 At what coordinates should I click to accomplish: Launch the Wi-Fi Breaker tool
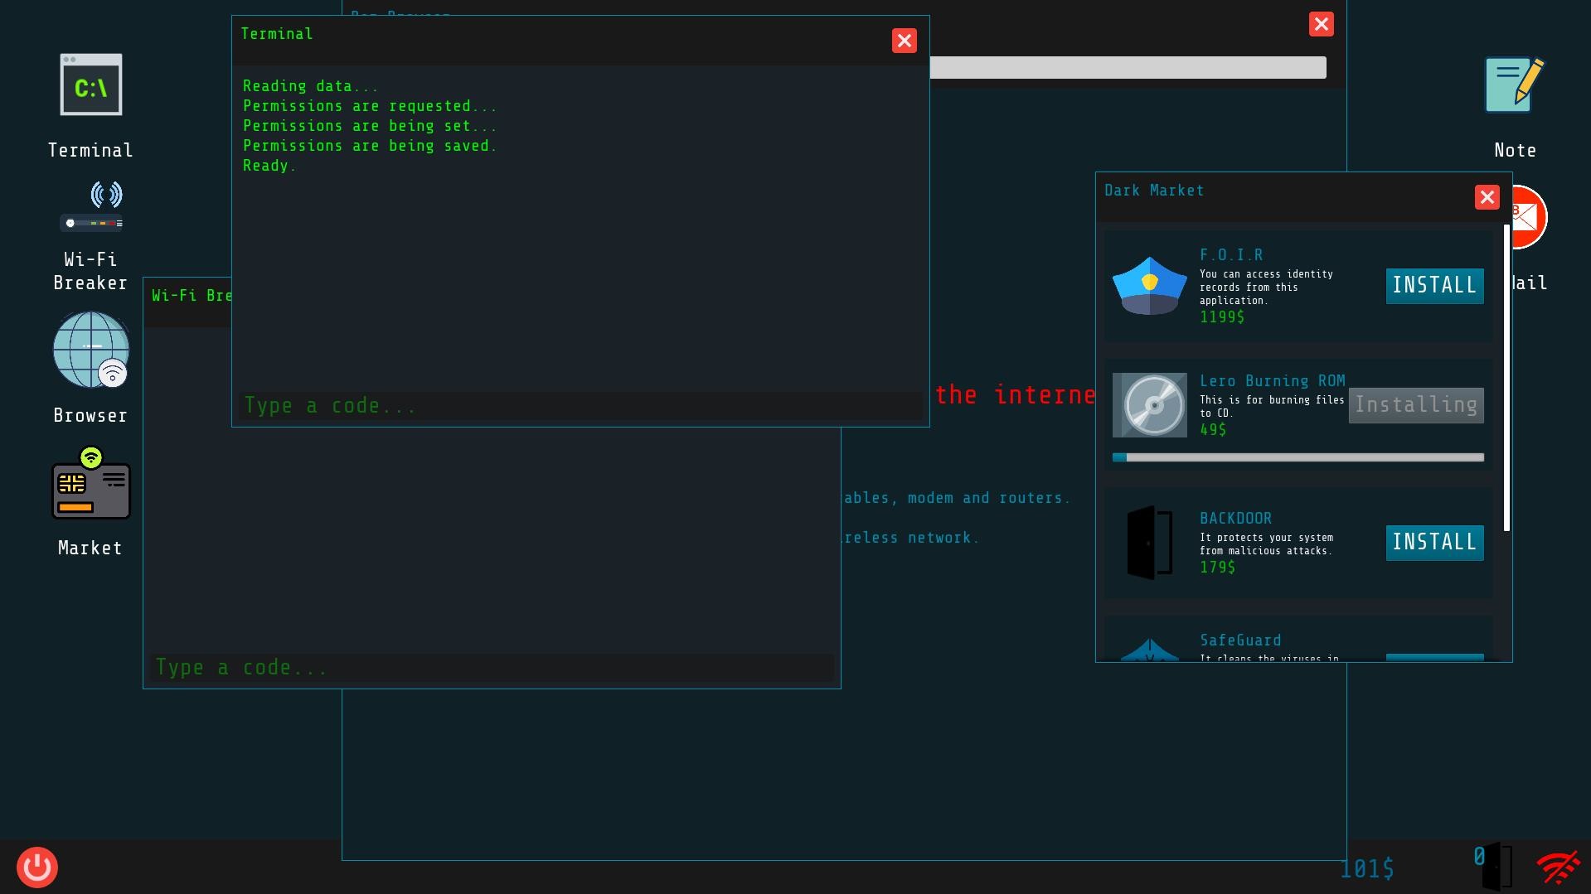point(90,205)
